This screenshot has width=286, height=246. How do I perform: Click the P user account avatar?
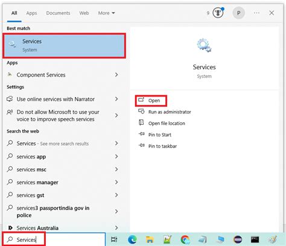238,13
